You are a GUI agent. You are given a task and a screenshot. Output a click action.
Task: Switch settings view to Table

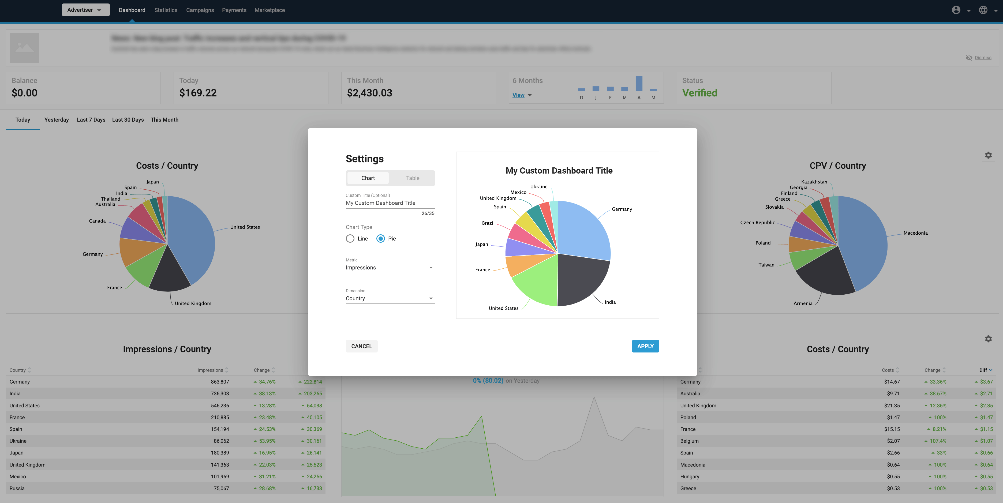[412, 178]
